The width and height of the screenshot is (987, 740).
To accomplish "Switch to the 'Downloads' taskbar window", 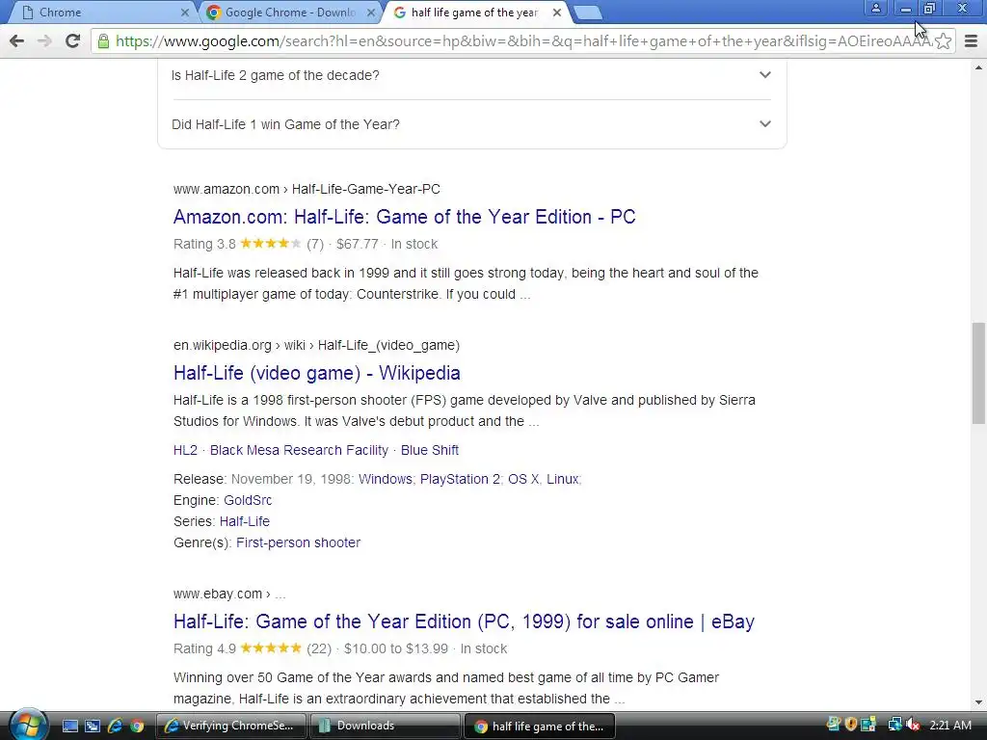I will (385, 727).
